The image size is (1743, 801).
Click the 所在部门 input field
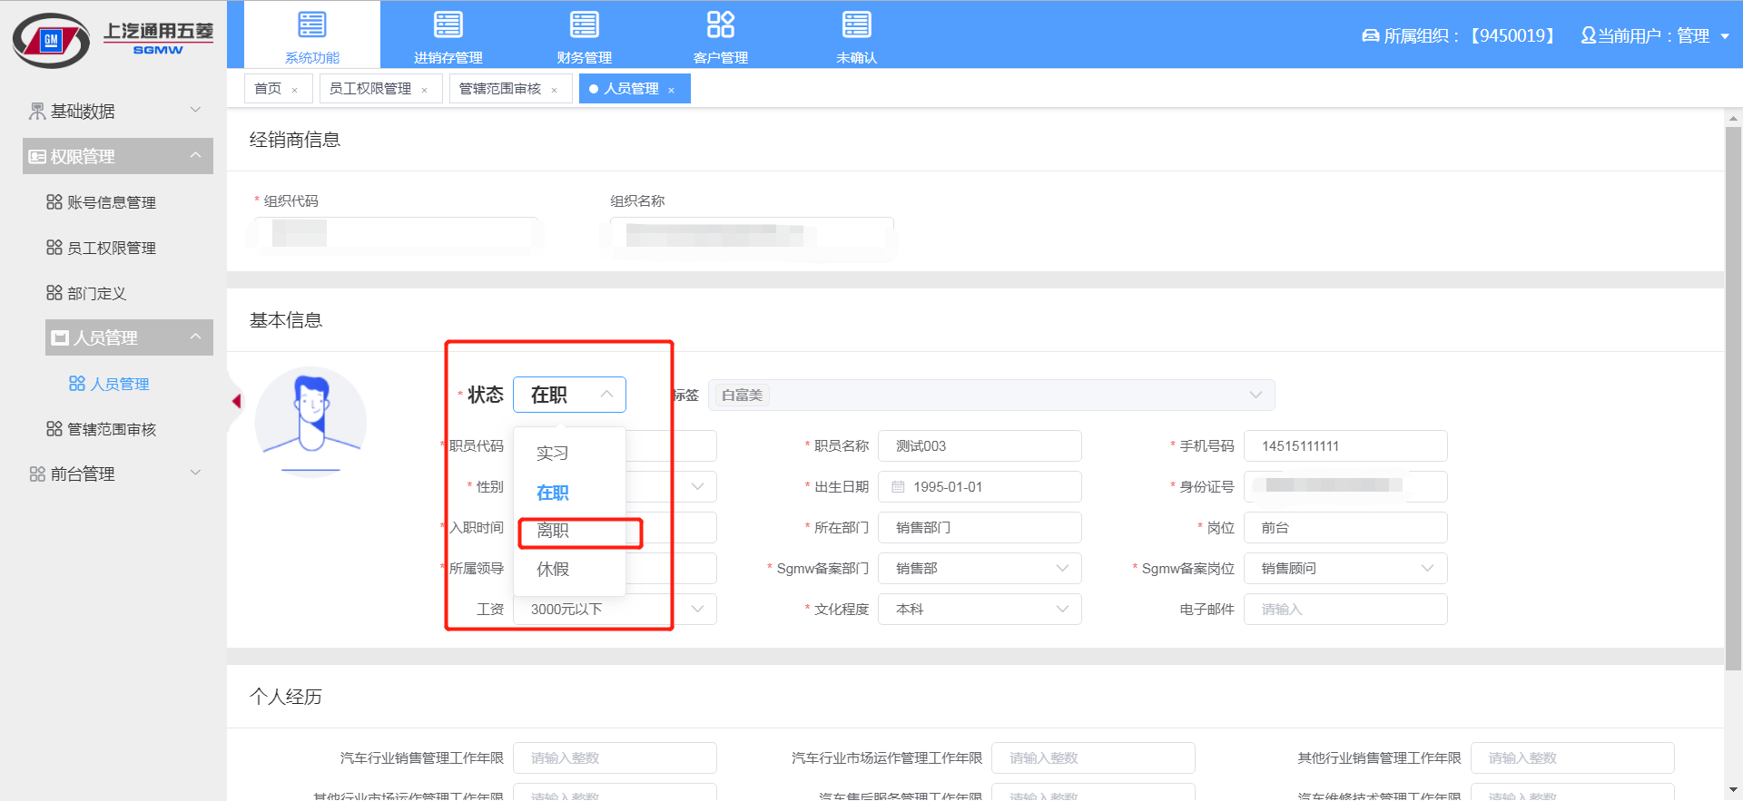980,527
